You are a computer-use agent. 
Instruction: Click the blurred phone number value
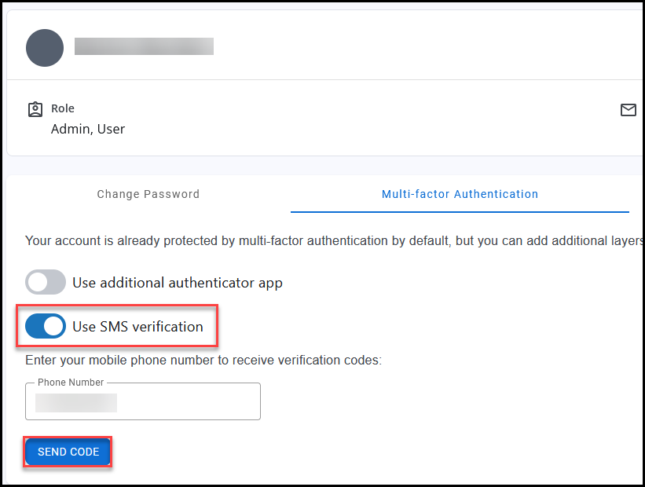[x=75, y=402]
